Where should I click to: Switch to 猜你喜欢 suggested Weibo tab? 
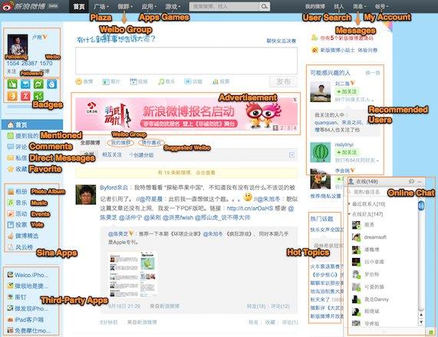click(x=151, y=143)
